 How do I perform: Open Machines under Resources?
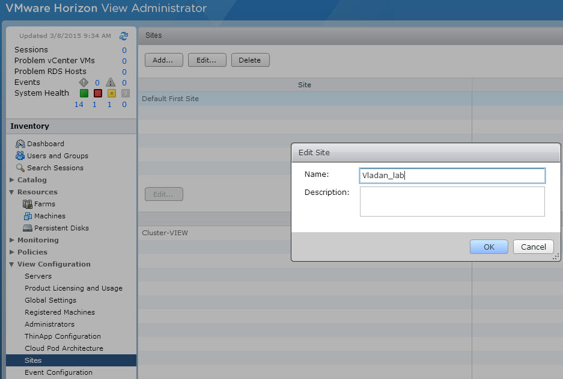pyautogui.click(x=50, y=216)
